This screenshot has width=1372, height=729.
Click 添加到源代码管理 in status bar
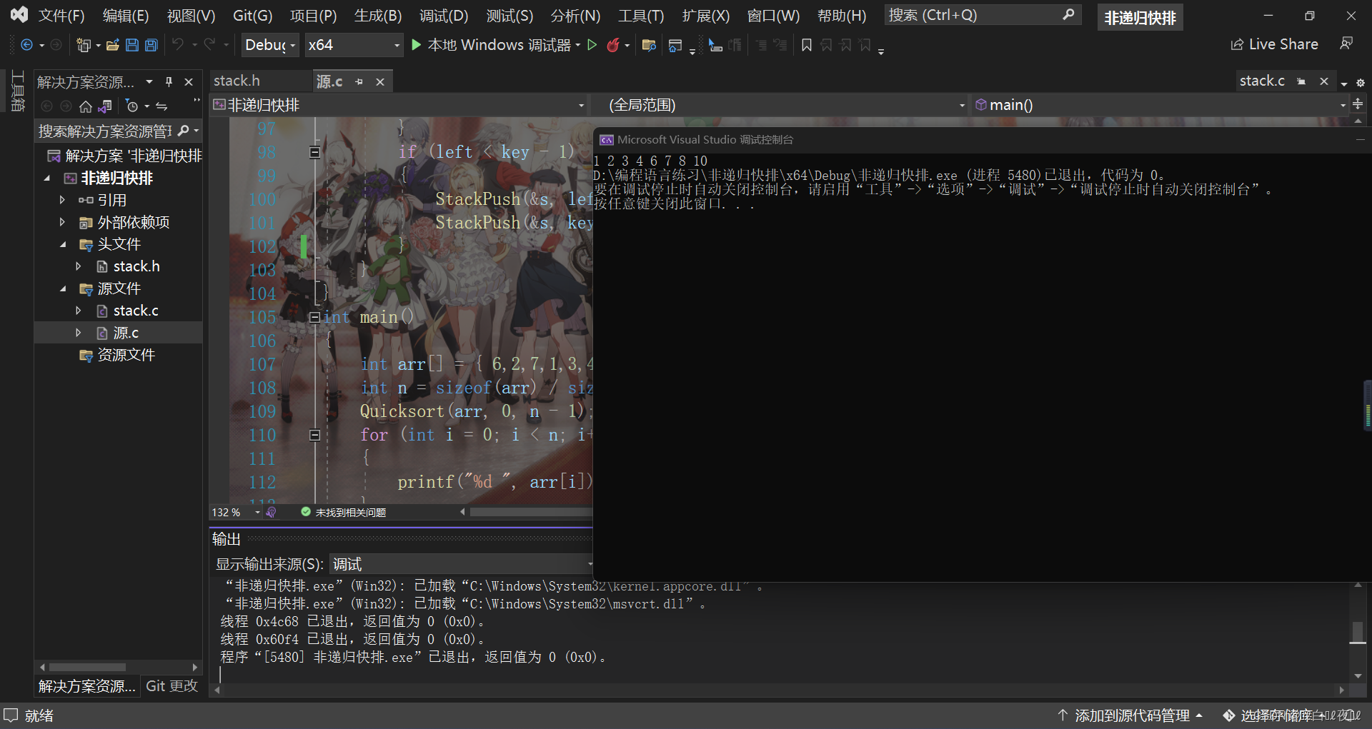tap(1130, 715)
